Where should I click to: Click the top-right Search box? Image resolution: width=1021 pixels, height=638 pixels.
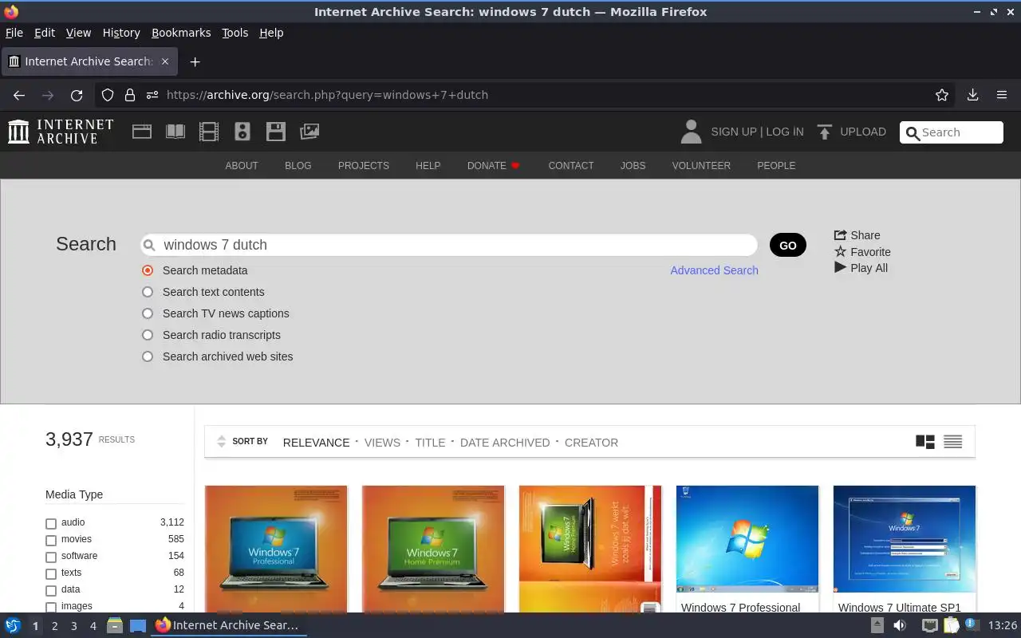tap(952, 132)
